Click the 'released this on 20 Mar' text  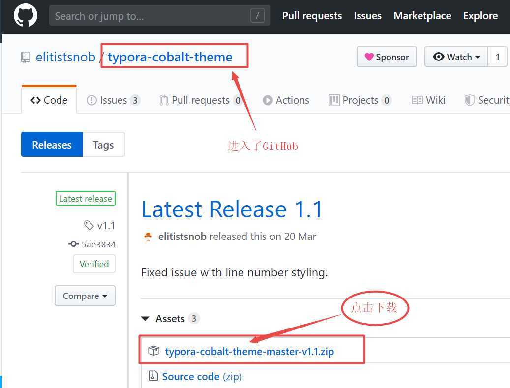click(263, 237)
